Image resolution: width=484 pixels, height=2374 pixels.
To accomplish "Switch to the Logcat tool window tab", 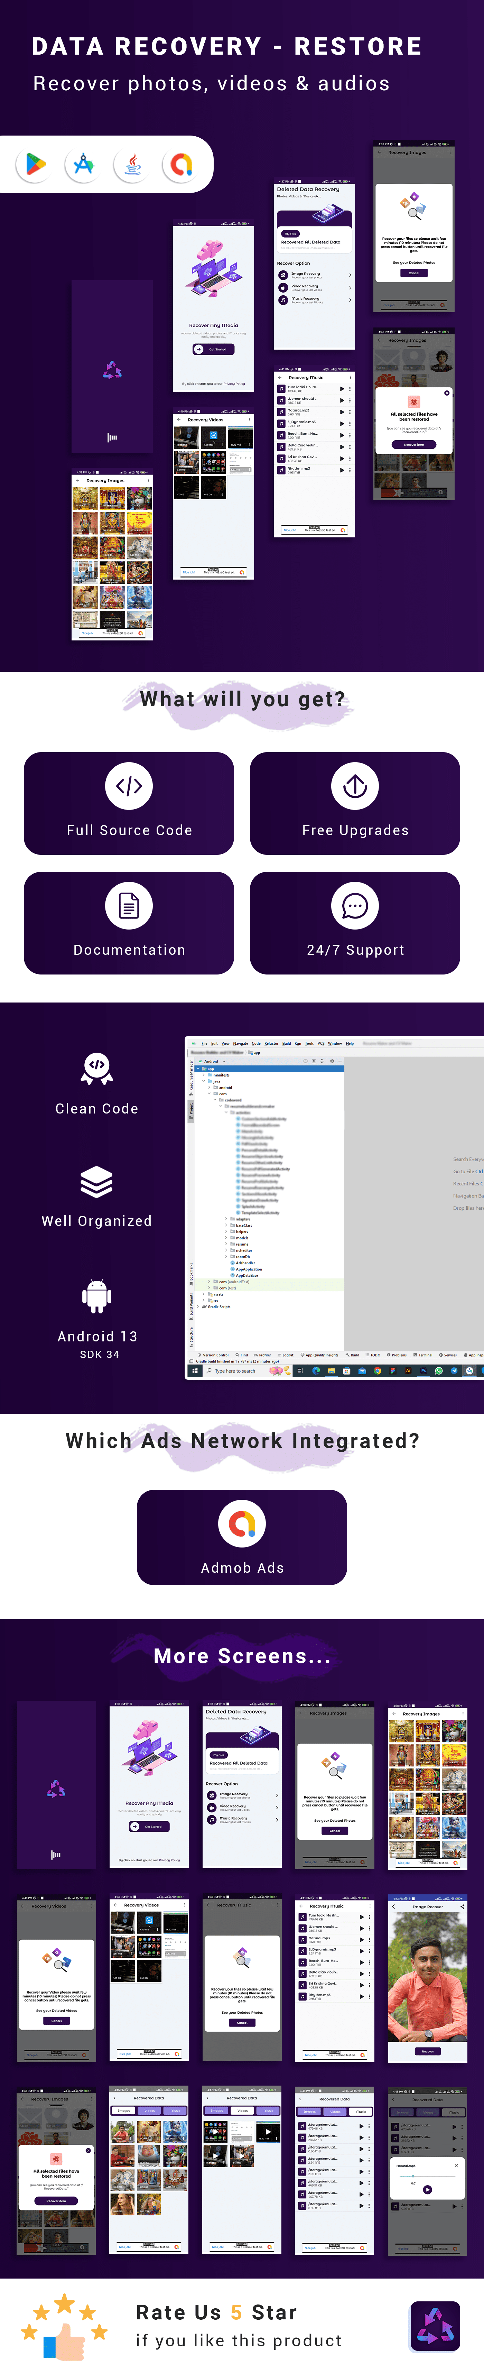I will point(286,1355).
